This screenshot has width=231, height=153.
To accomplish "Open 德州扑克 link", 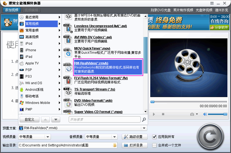I will (221, 10).
